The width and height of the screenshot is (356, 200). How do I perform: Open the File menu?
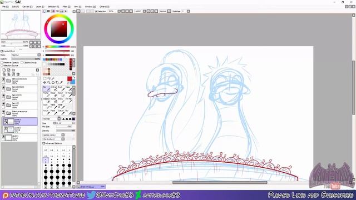click(x=6, y=7)
